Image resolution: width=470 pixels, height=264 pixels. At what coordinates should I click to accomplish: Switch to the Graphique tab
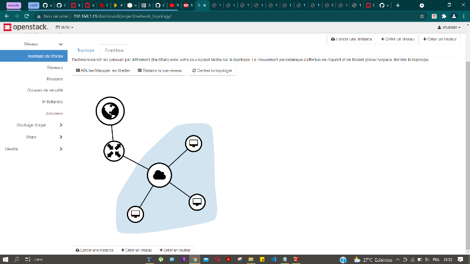click(114, 50)
